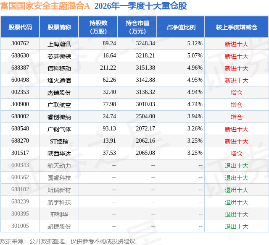Click stock code 688270

click(x=20, y=141)
